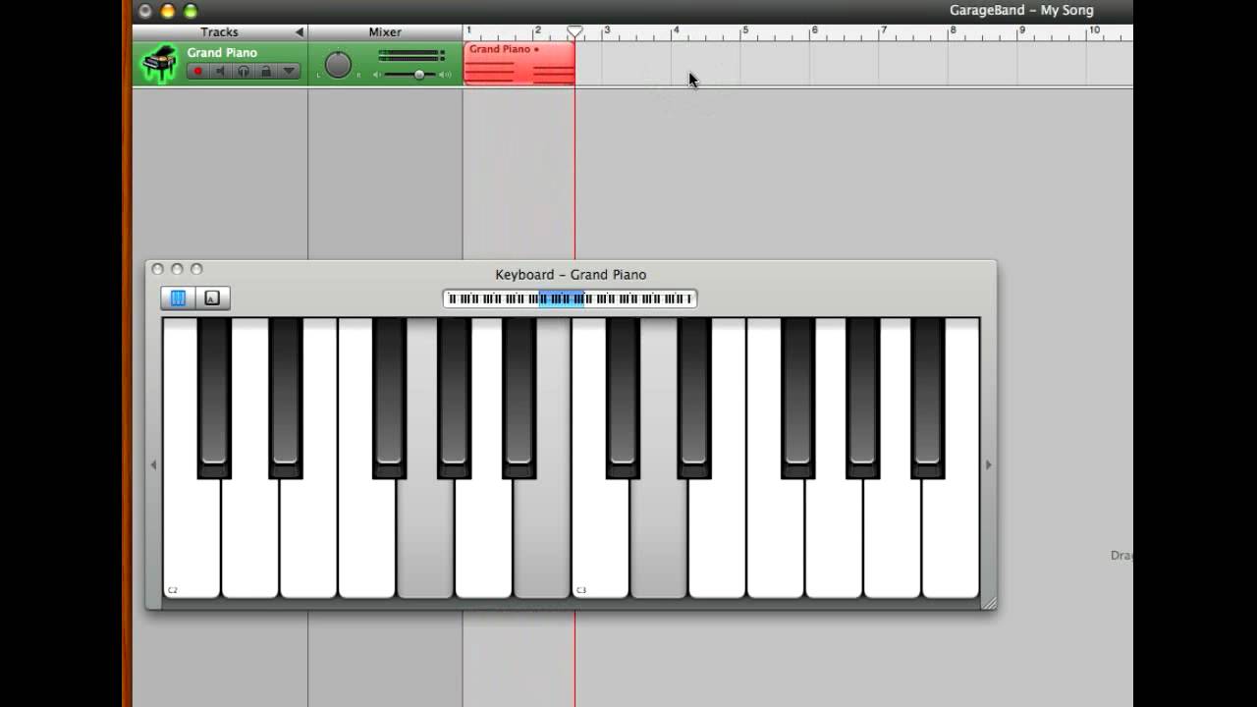Play the A#2 black key
The width and height of the screenshot is (1257, 707).
click(x=519, y=398)
